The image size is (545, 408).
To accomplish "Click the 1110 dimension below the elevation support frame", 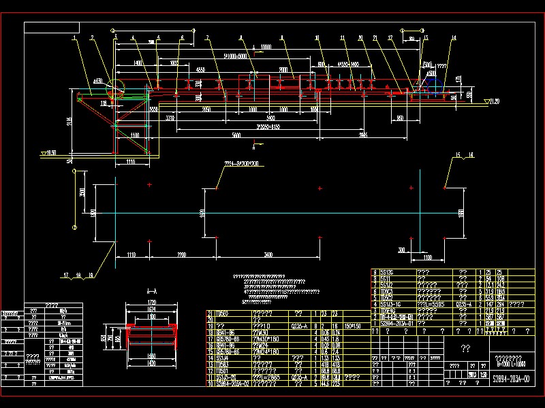I will click(131, 162).
